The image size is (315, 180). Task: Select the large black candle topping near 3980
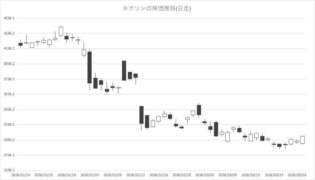(x=124, y=70)
